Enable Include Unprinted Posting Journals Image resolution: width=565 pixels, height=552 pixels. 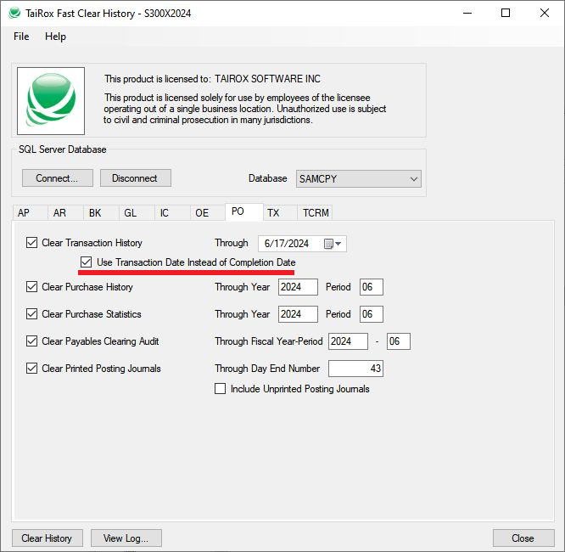[x=220, y=389]
